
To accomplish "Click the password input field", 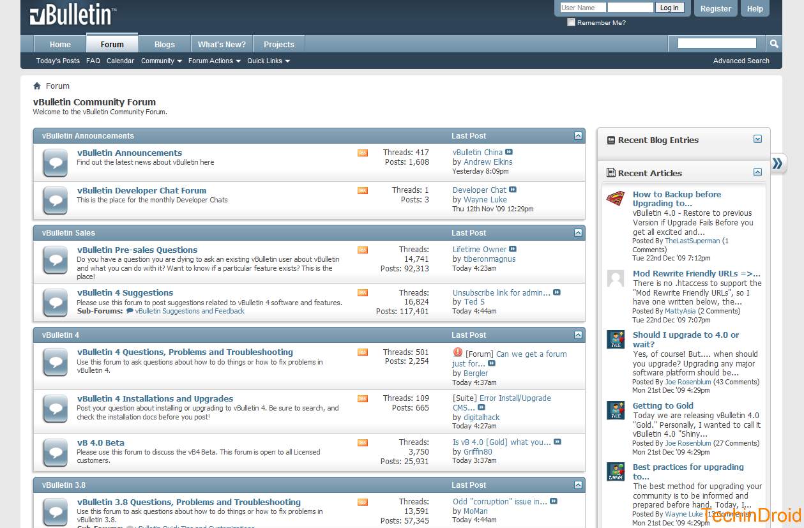I will pyautogui.click(x=630, y=8).
